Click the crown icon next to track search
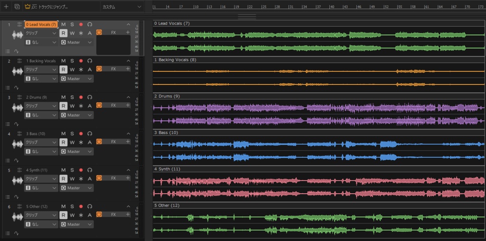486x241 pixels. 28,7
